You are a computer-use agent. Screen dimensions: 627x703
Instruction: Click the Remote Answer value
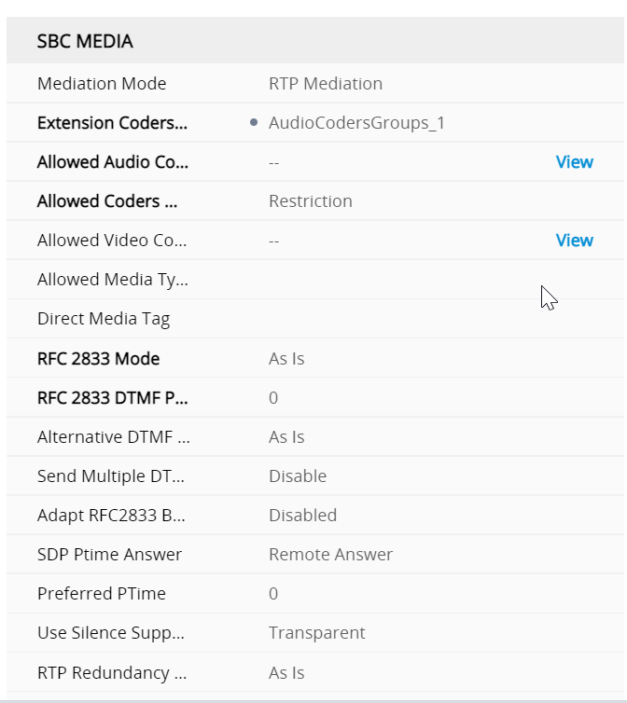click(x=330, y=555)
